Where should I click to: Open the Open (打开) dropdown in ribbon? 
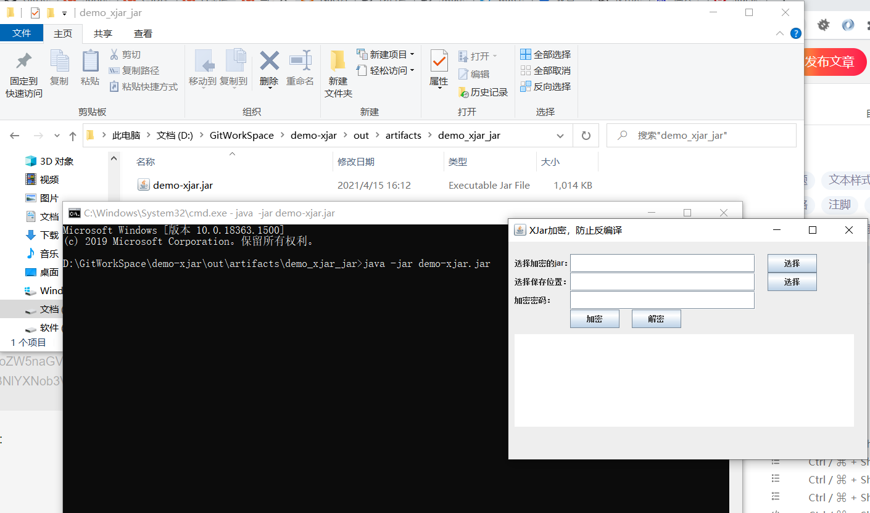tap(478, 56)
